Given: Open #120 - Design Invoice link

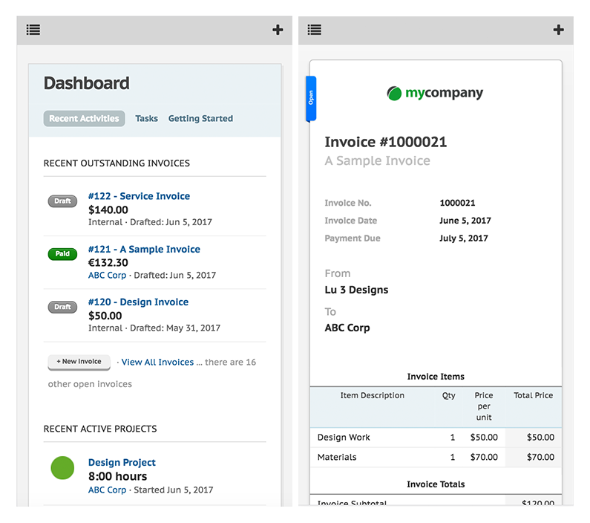Looking at the screenshot, I should point(138,302).
